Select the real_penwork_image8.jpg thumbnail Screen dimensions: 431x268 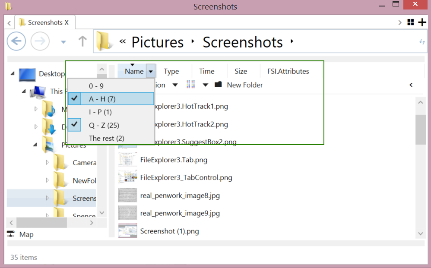pyautogui.click(x=127, y=195)
